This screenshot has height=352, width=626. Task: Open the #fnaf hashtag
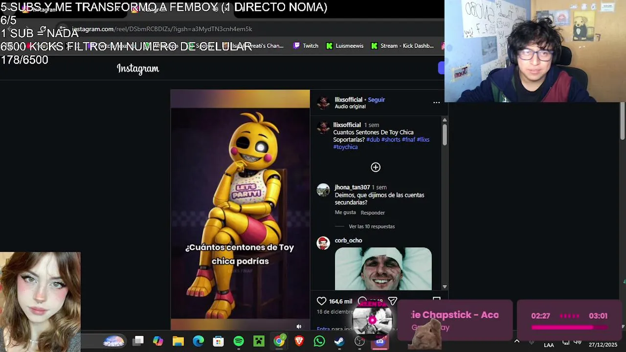pyautogui.click(x=408, y=140)
